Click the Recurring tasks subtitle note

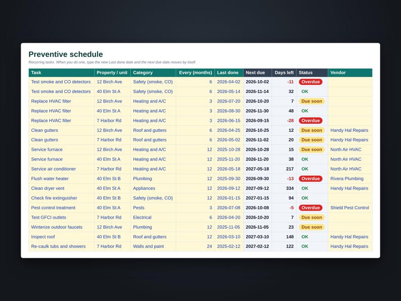click(112, 62)
